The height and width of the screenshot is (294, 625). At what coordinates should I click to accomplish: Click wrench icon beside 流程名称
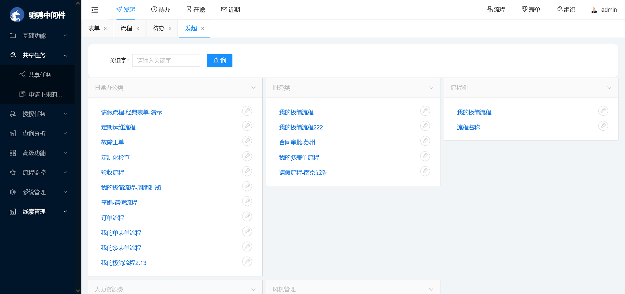[603, 126]
